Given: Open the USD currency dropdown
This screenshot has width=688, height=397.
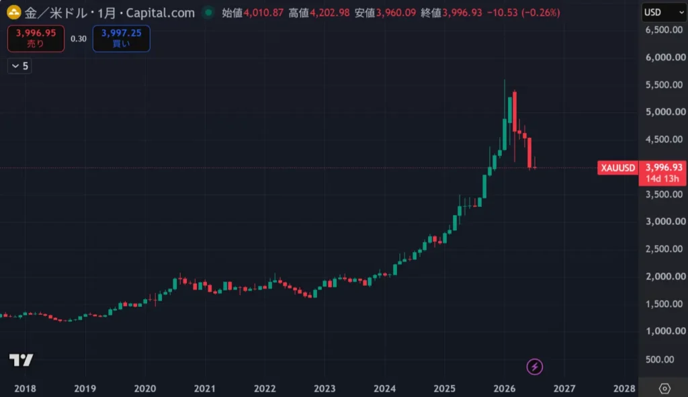Looking at the screenshot, I should (664, 12).
